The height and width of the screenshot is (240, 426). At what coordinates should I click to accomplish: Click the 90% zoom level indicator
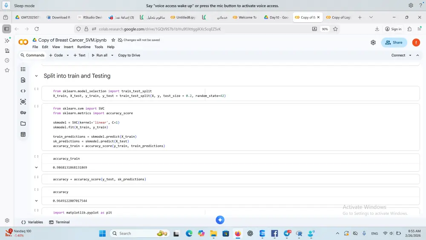pyautogui.click(x=325, y=29)
